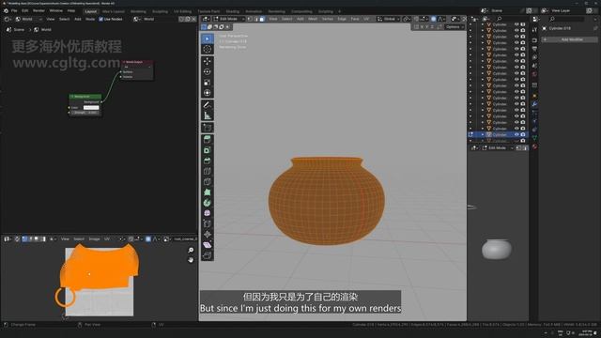The image size is (601, 338).
Task: Choose the Add Cube tool
Action: 208,128
